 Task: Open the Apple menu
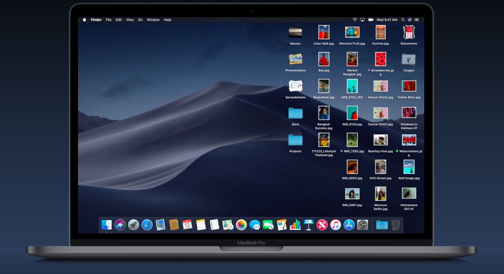point(83,20)
